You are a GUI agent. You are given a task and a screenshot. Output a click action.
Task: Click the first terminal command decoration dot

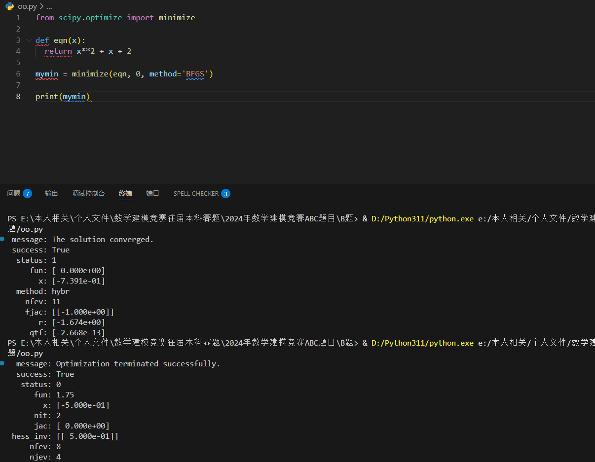pyautogui.click(x=3, y=239)
